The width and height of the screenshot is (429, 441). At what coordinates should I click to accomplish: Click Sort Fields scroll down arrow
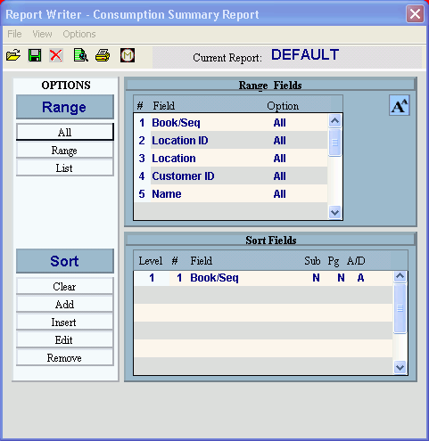pyautogui.click(x=400, y=368)
